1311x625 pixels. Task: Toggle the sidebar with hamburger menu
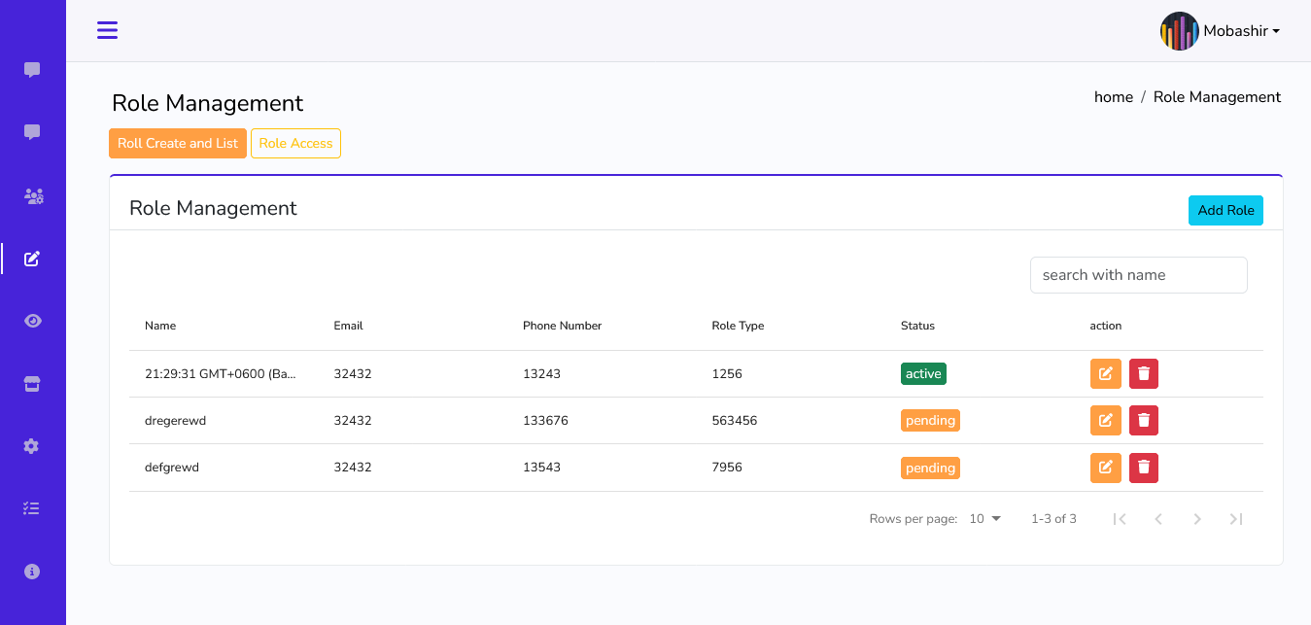(107, 30)
